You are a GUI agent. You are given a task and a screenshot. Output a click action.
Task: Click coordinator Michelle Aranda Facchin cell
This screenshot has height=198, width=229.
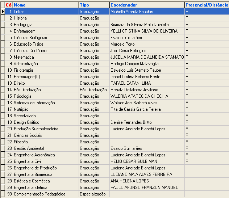pyautogui.click(x=147, y=12)
